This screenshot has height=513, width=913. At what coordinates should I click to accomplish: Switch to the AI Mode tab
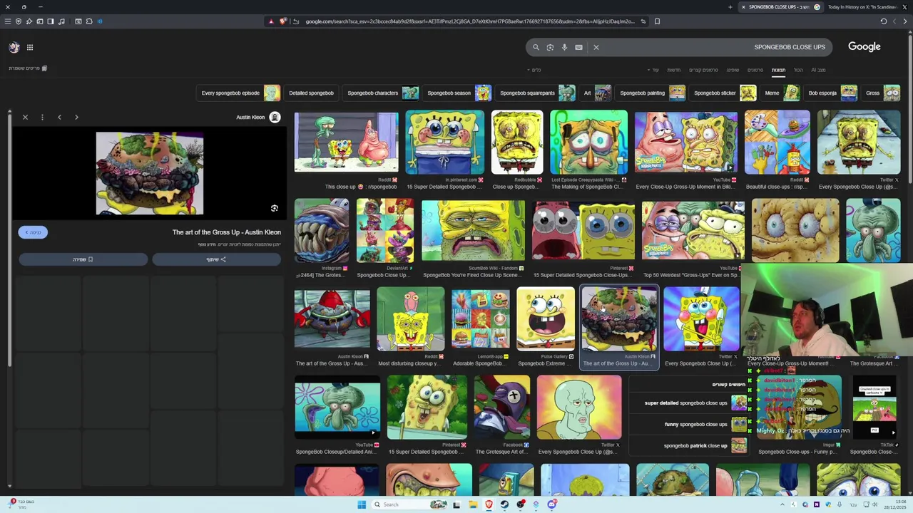coord(818,70)
